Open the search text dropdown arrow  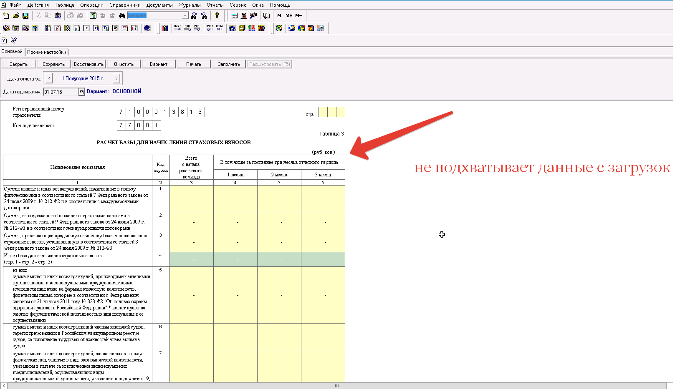[x=185, y=16]
